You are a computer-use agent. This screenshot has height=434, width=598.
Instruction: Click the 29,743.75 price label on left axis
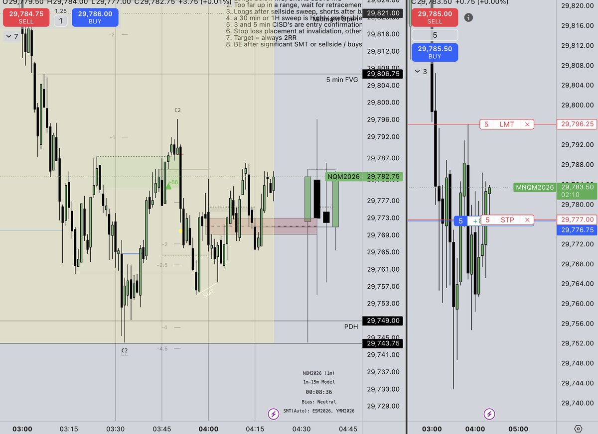click(x=383, y=343)
